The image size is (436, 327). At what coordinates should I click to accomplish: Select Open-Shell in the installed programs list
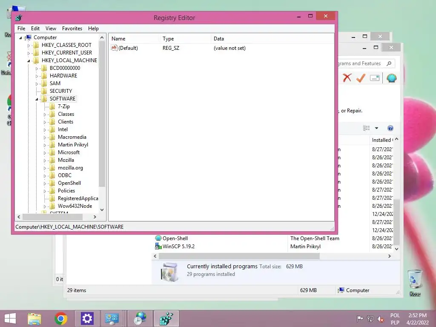coord(175,238)
